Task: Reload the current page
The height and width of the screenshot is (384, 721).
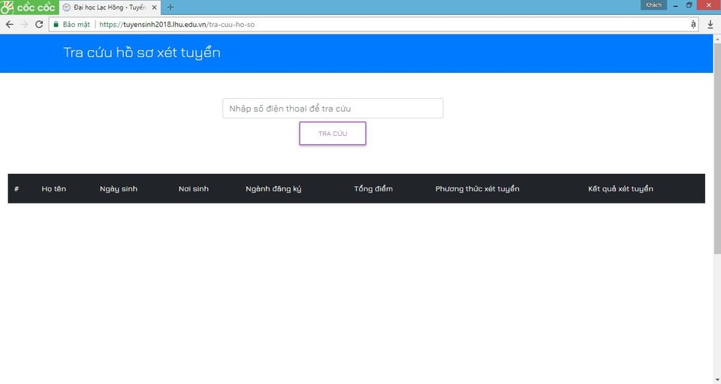Action: [39, 24]
